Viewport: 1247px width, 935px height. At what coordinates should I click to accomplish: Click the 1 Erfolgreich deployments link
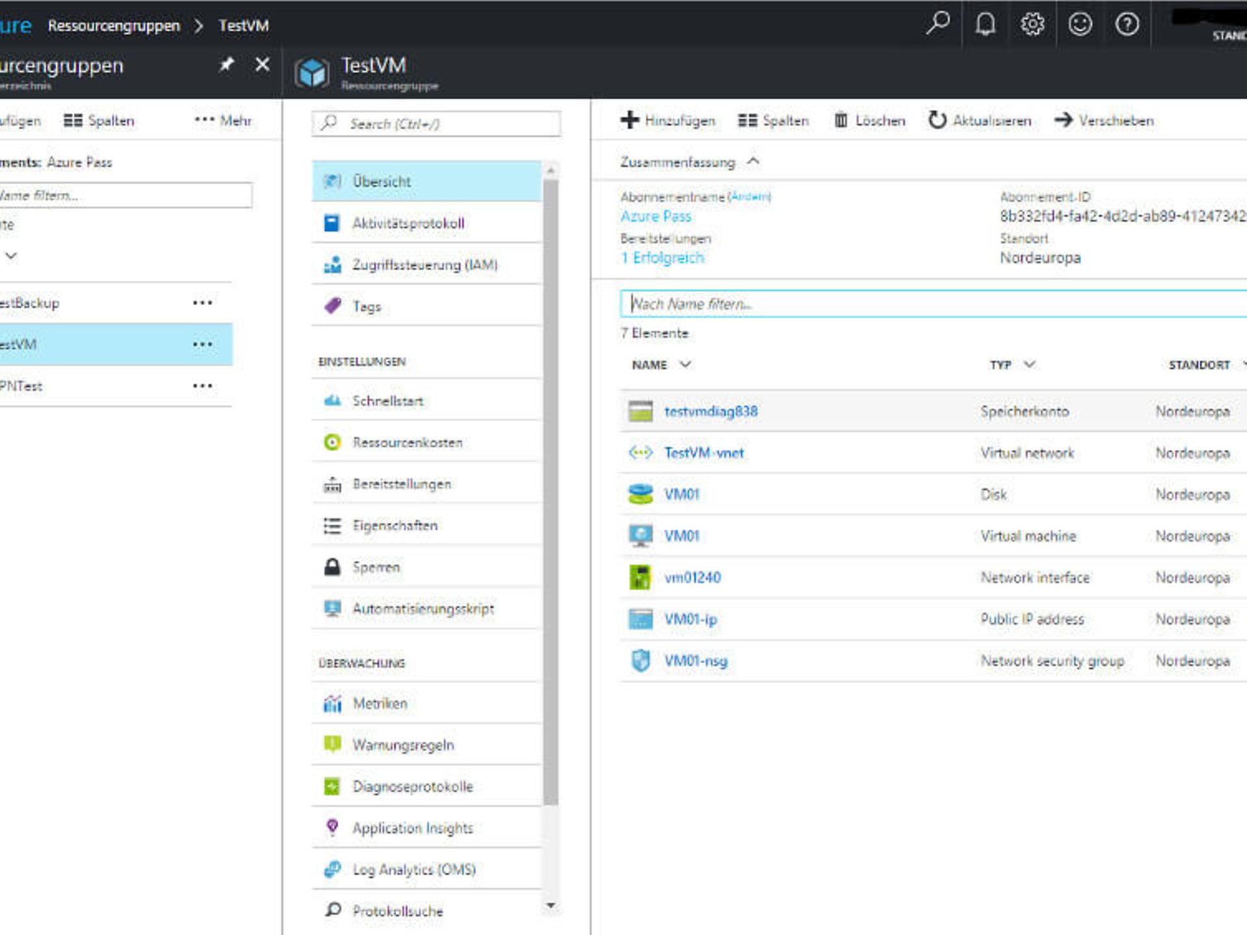click(x=662, y=258)
